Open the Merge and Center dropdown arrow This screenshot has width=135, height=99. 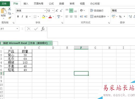[108, 17]
